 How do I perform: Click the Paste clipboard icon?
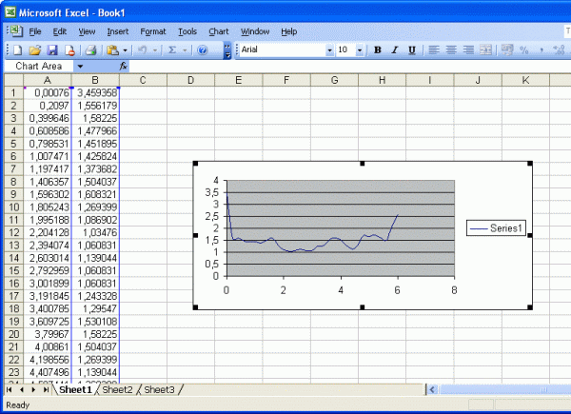112,49
